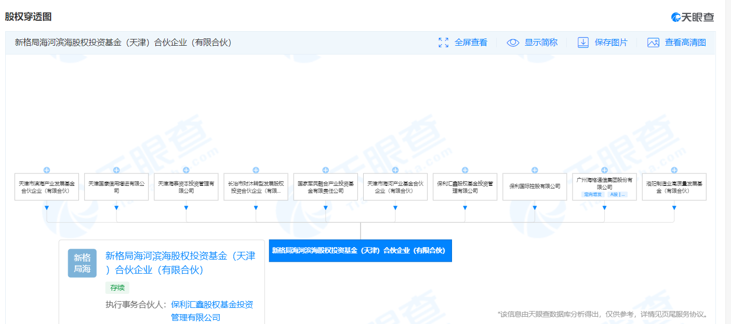Open card title link 新格局海河滨海股权投资基金（天津）
This screenshot has width=731, height=324.
click(180, 263)
